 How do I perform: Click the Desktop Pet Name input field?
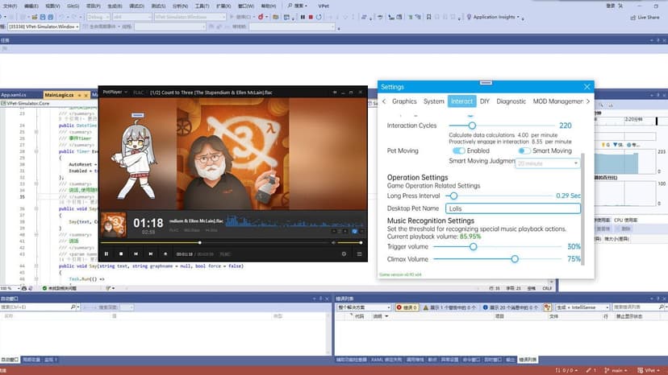pyautogui.click(x=513, y=208)
